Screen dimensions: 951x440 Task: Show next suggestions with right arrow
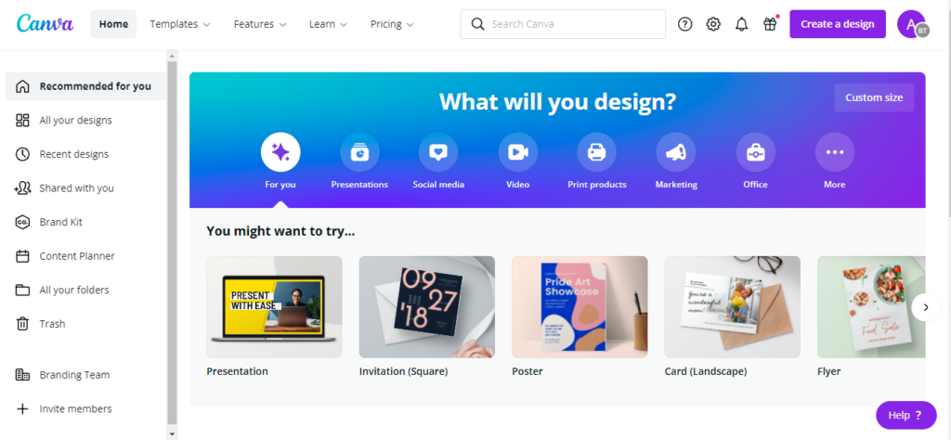coord(926,307)
